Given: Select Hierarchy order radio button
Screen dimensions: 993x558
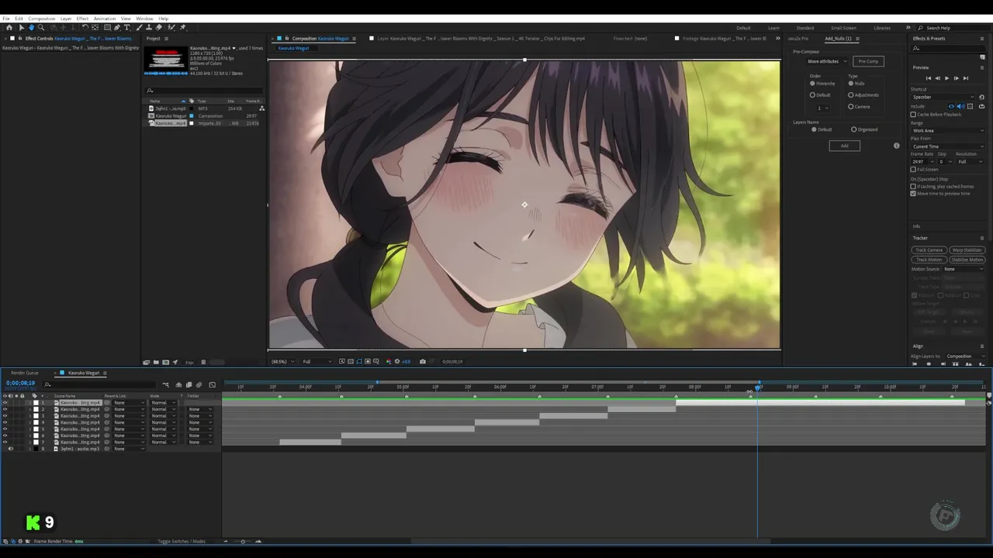Looking at the screenshot, I should [x=812, y=84].
